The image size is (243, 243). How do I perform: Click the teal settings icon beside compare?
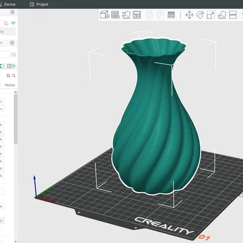pos(14,66)
